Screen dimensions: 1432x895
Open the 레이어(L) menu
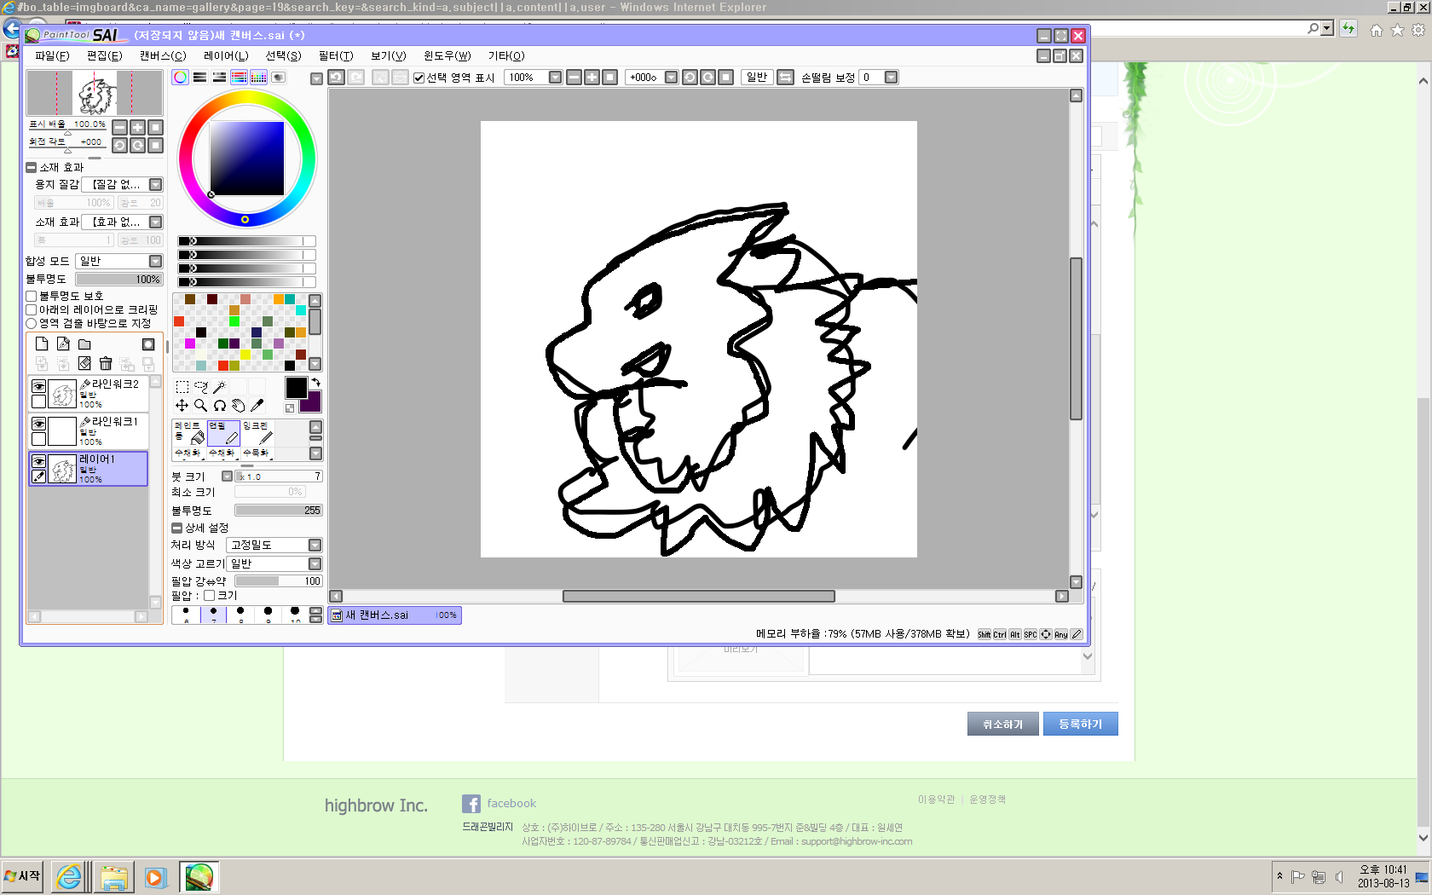coord(226,55)
